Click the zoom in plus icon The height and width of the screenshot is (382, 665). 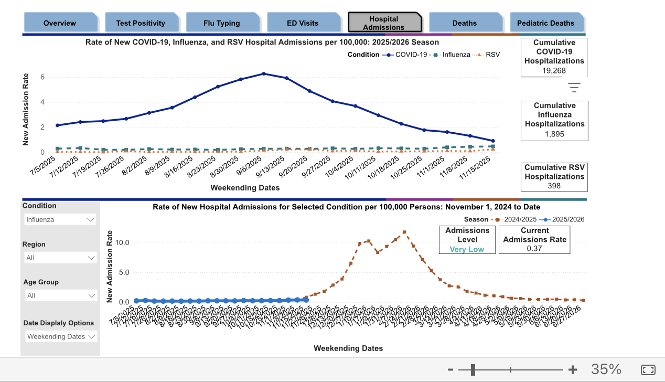(573, 369)
